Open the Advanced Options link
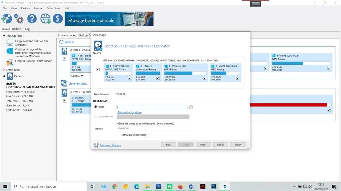 [x=111, y=145]
